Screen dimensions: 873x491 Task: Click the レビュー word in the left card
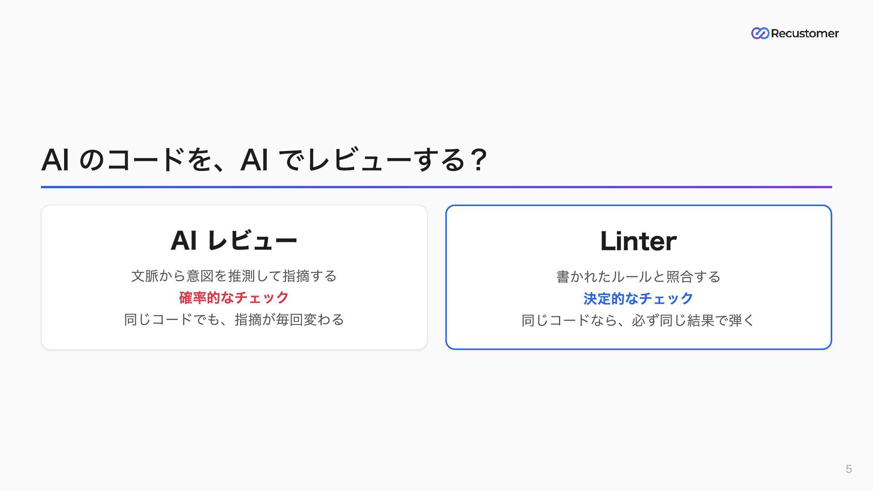252,240
